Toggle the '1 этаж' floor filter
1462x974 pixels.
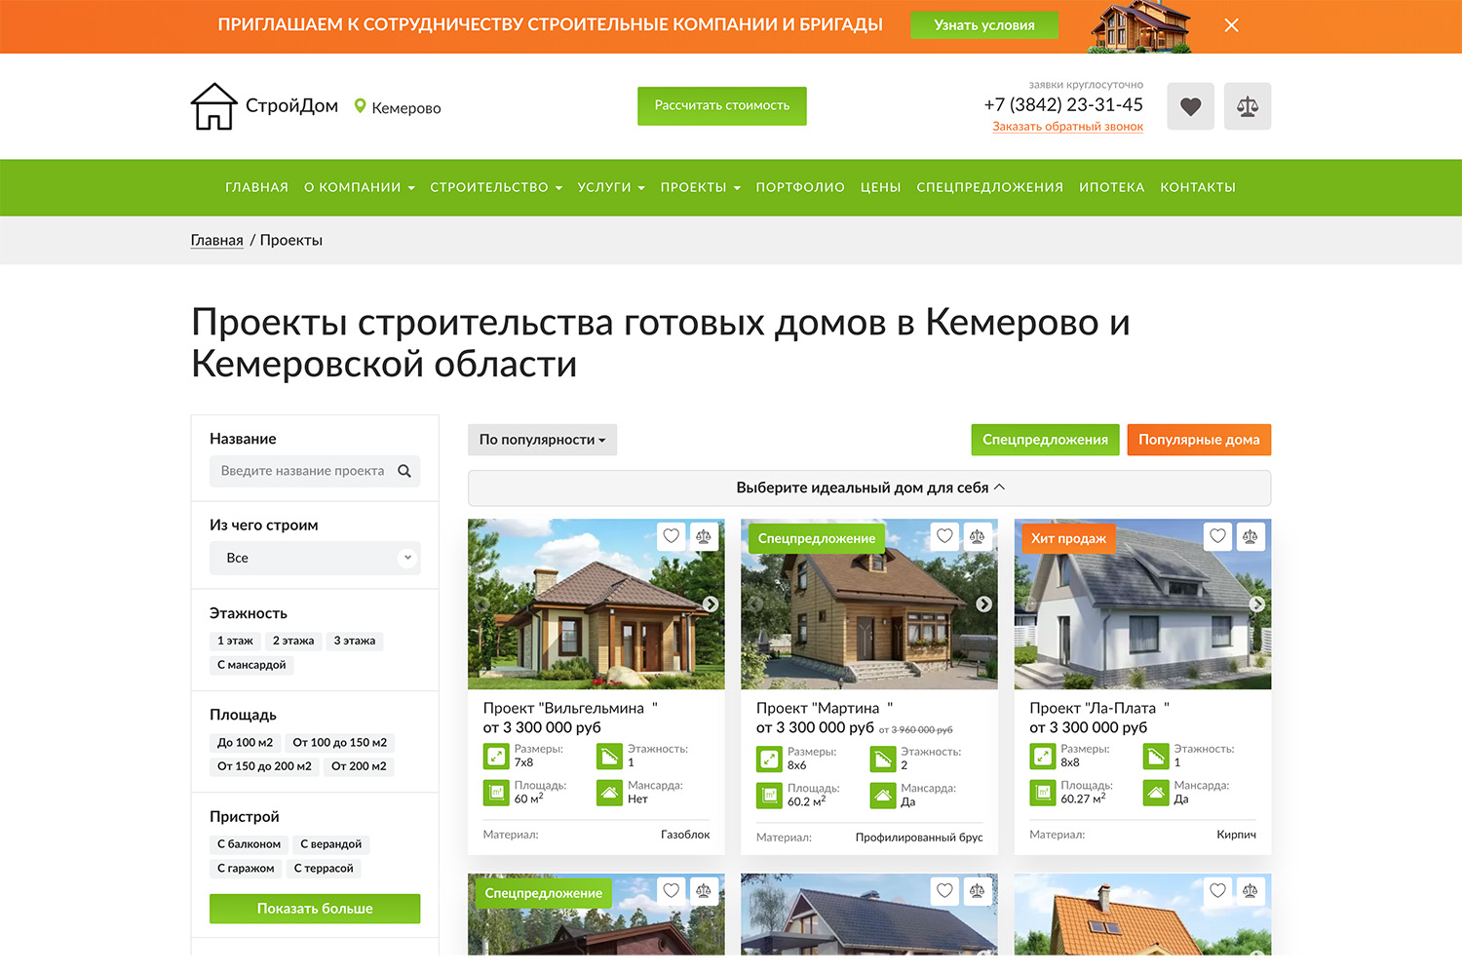[x=235, y=641]
